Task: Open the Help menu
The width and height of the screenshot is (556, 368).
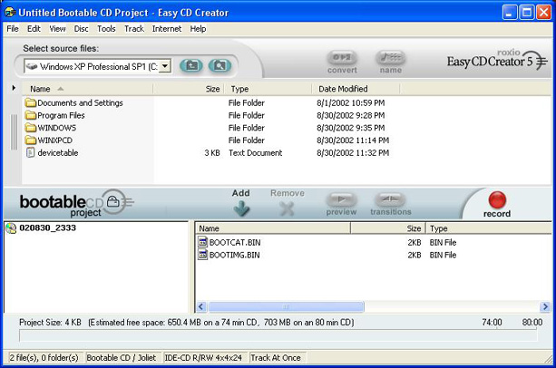Action: 198,29
